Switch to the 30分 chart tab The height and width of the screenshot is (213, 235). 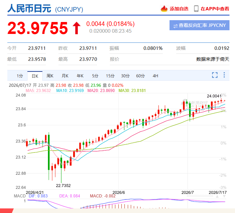[x=125, y=76]
